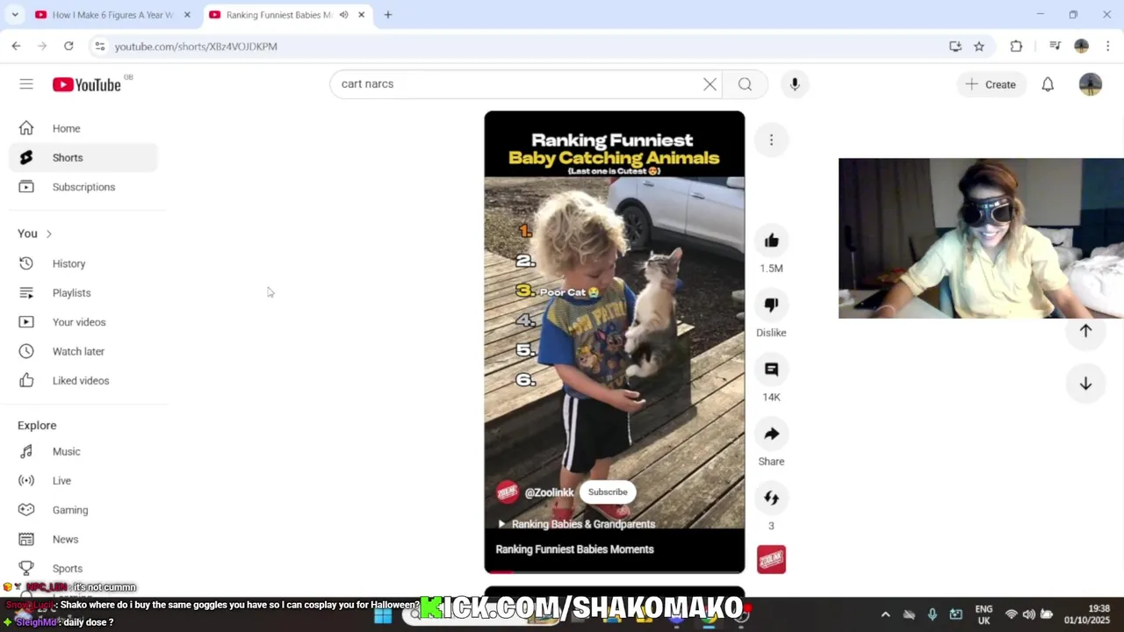The width and height of the screenshot is (1124, 632).
Task: Expand the You section chevron
Action: (x=49, y=233)
